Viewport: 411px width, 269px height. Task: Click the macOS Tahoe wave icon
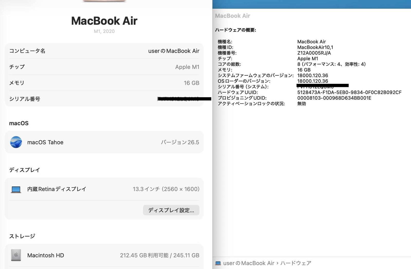[16, 142]
